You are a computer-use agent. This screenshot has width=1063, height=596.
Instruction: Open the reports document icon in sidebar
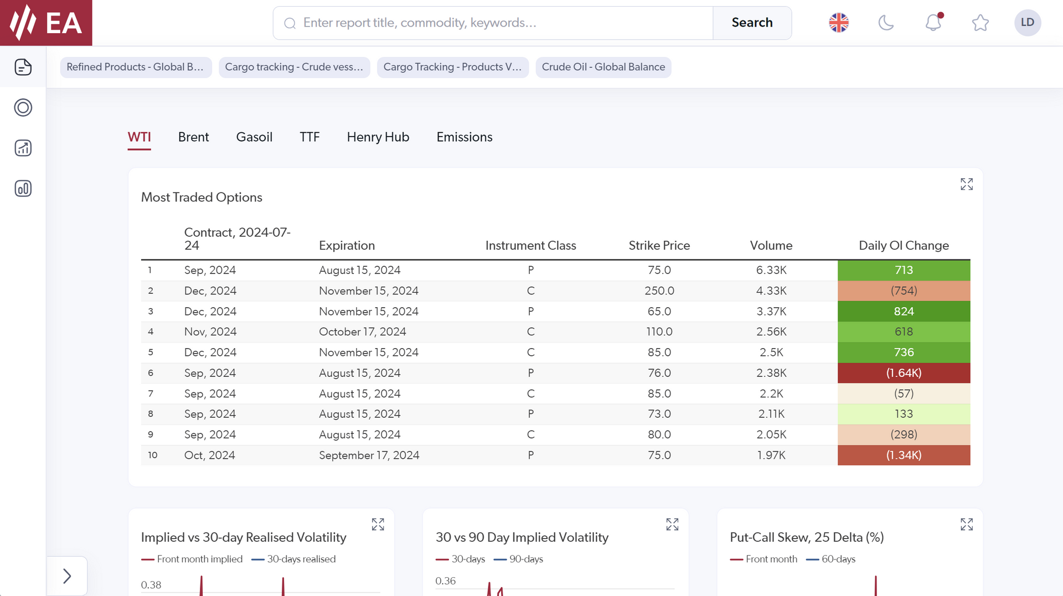coord(23,67)
